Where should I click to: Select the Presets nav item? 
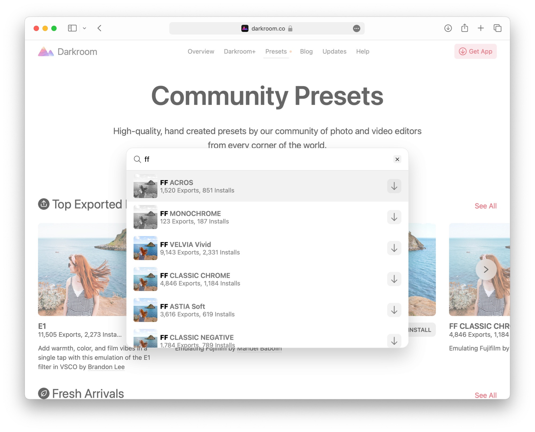276,51
